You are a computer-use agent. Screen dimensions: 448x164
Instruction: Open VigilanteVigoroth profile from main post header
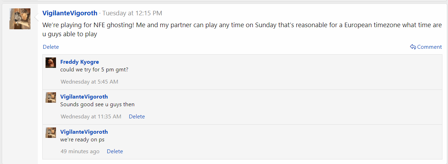(x=70, y=13)
